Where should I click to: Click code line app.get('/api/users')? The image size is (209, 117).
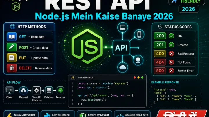tap(105, 96)
